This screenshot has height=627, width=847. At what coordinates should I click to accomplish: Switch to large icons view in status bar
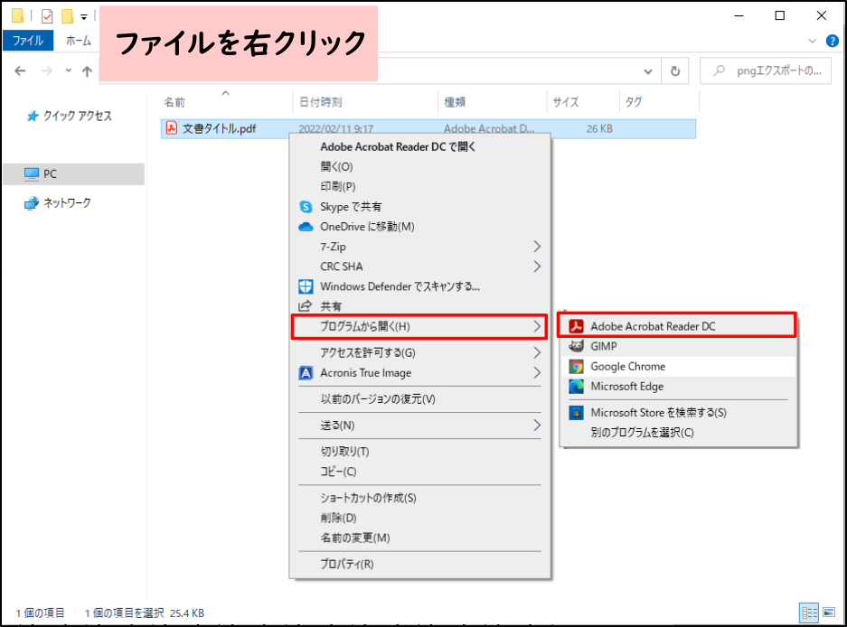coord(829,613)
